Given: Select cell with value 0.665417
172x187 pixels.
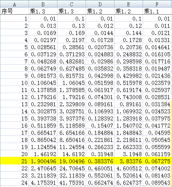Looking at the screenshot, I should [43, 133].
